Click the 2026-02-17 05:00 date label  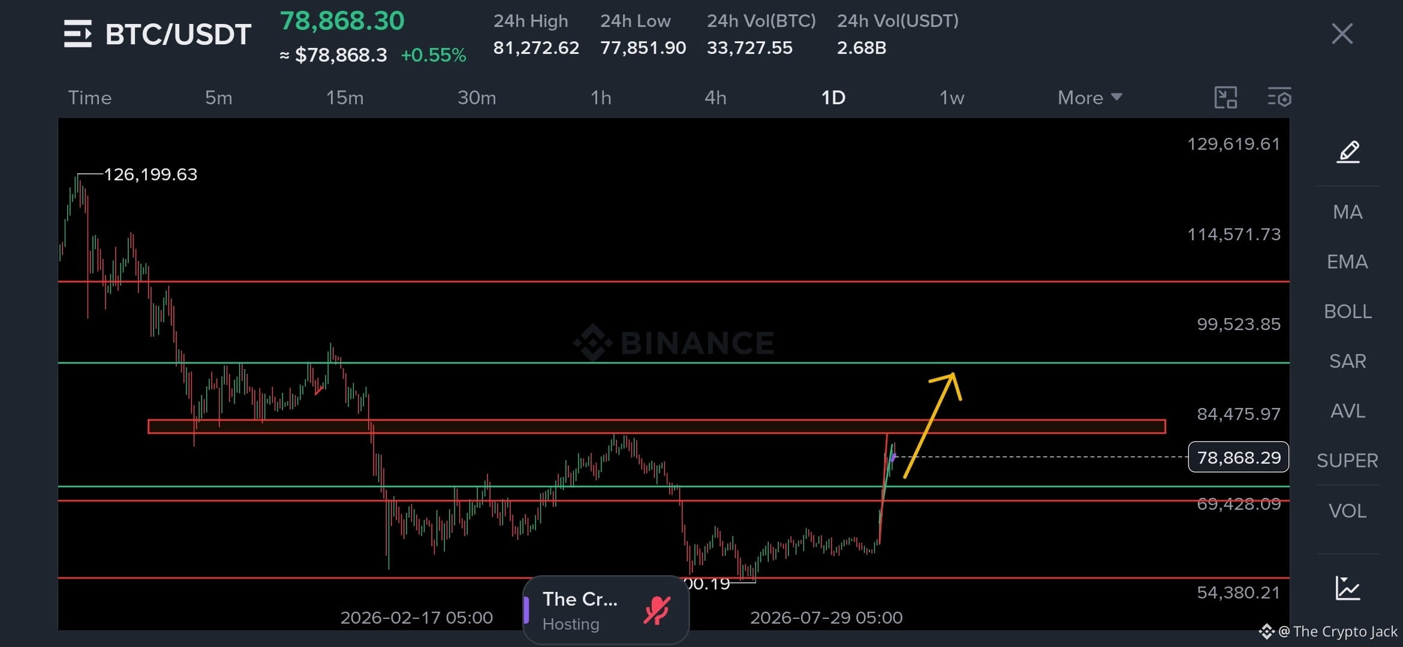(417, 618)
